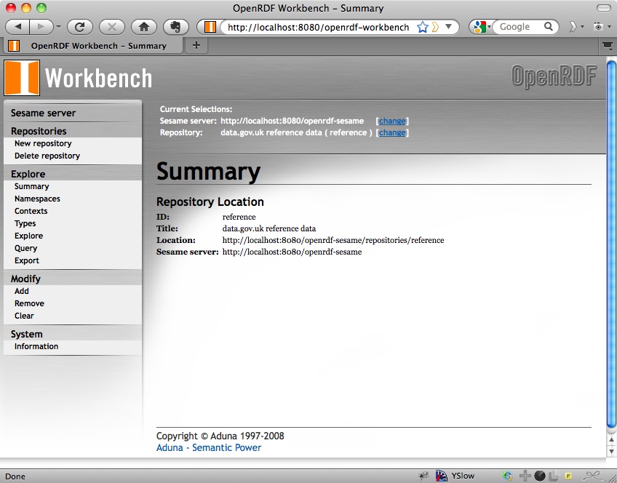This screenshot has width=617, height=483.
Task: Open the Evernote elephant toolbar button
Action: (176, 27)
